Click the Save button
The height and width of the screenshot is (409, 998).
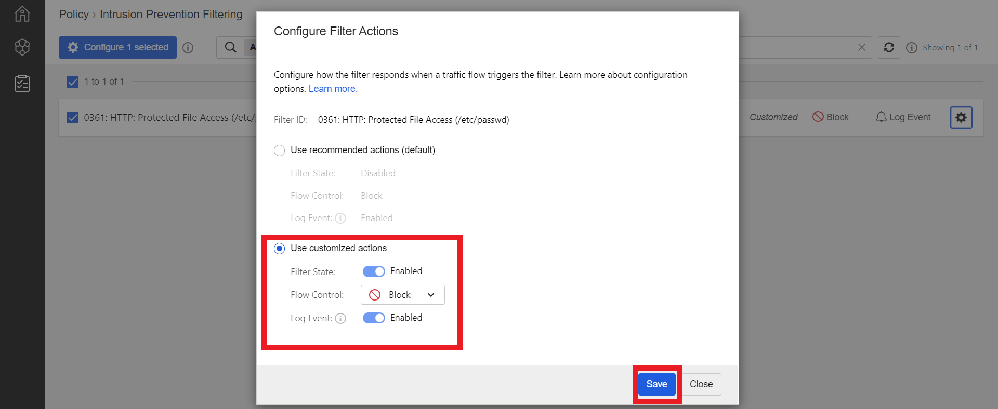point(657,384)
